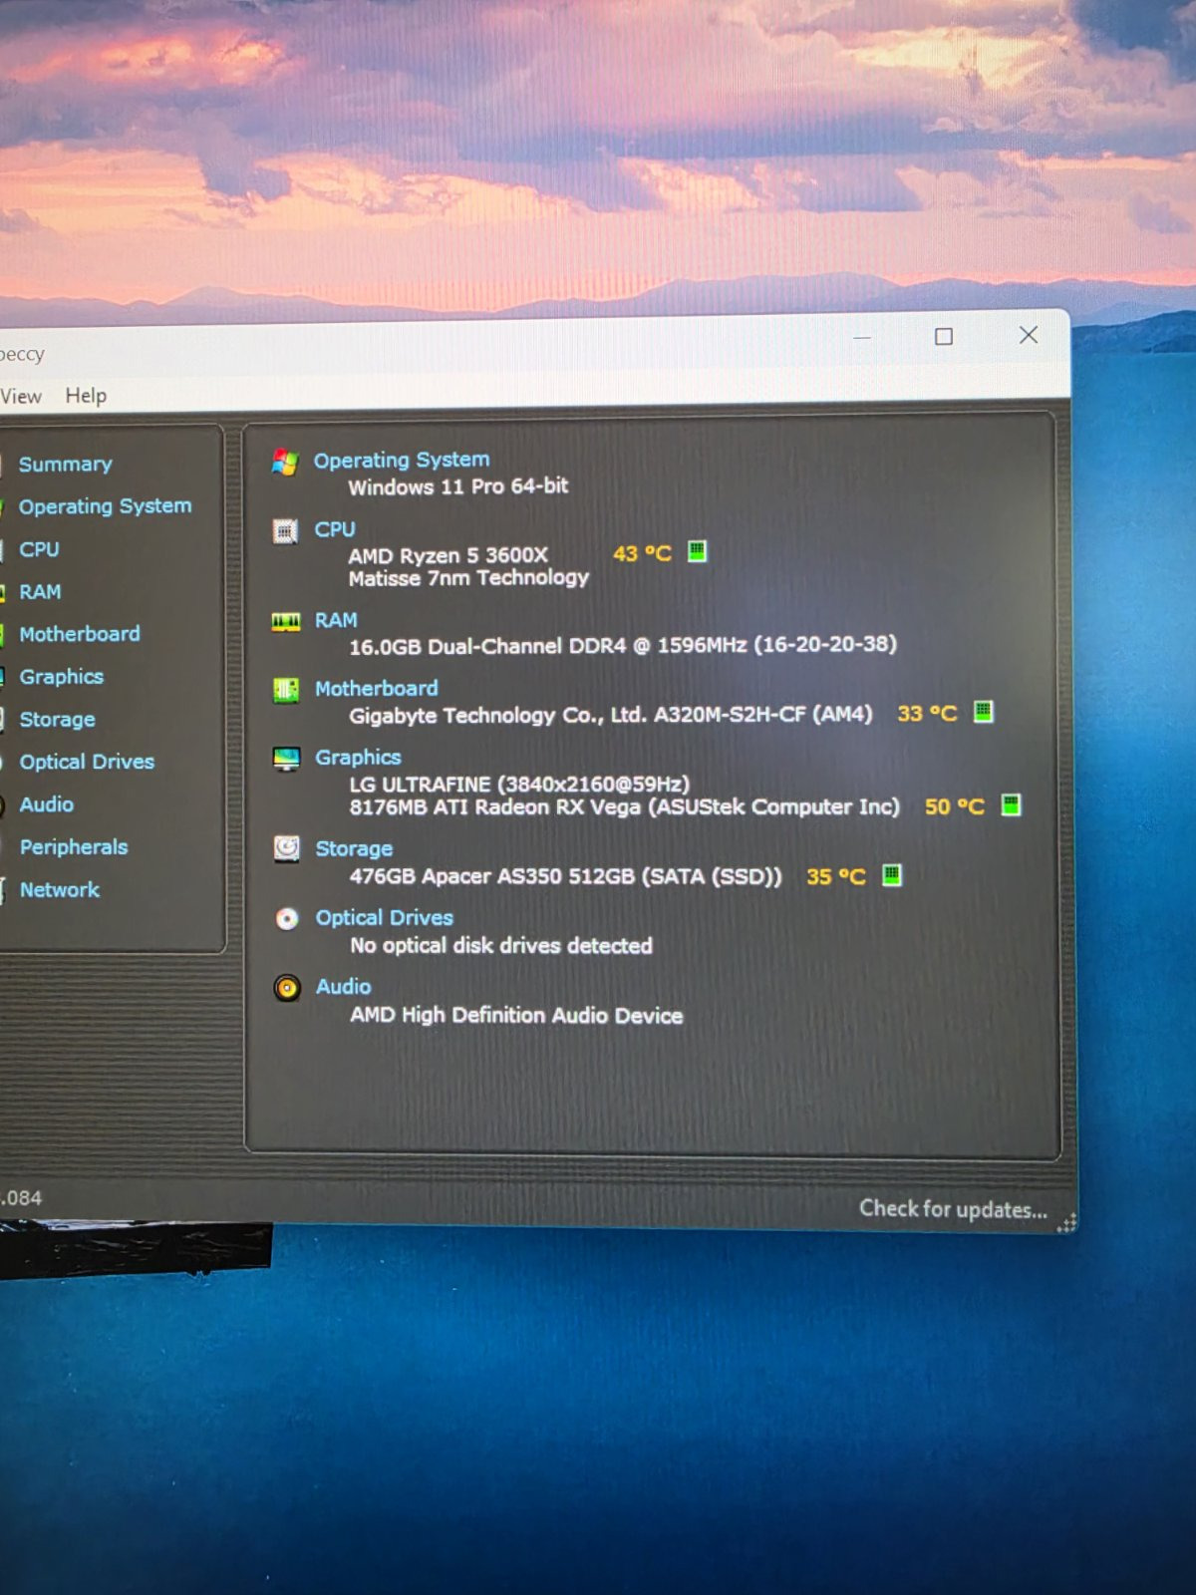Close the Speccy window
Image resolution: width=1196 pixels, height=1595 pixels.
pos(1029,335)
